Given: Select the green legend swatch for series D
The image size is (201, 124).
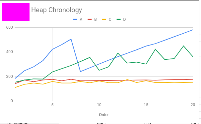Looking at the screenshot, I should pos(118,19).
